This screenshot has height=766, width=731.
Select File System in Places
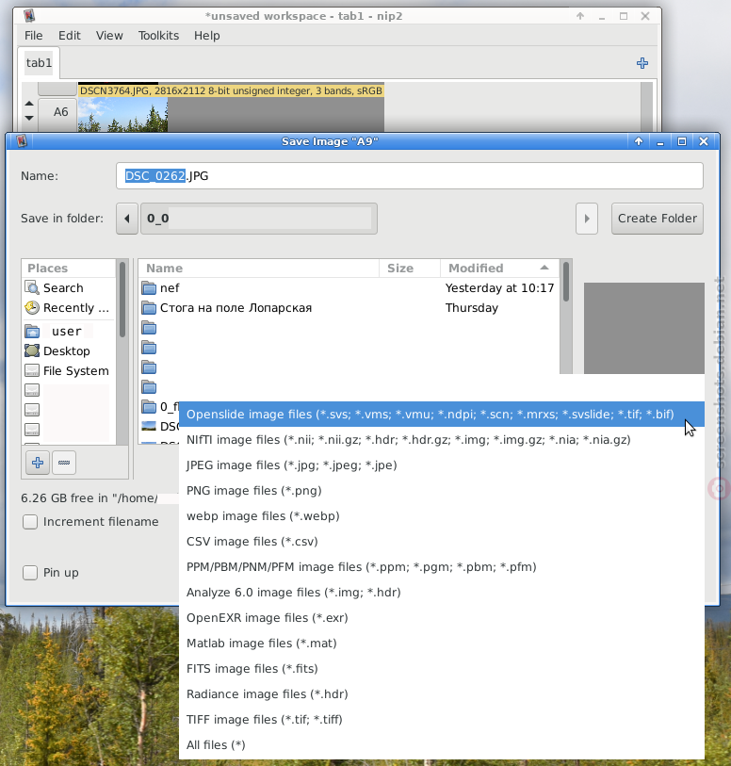69,371
